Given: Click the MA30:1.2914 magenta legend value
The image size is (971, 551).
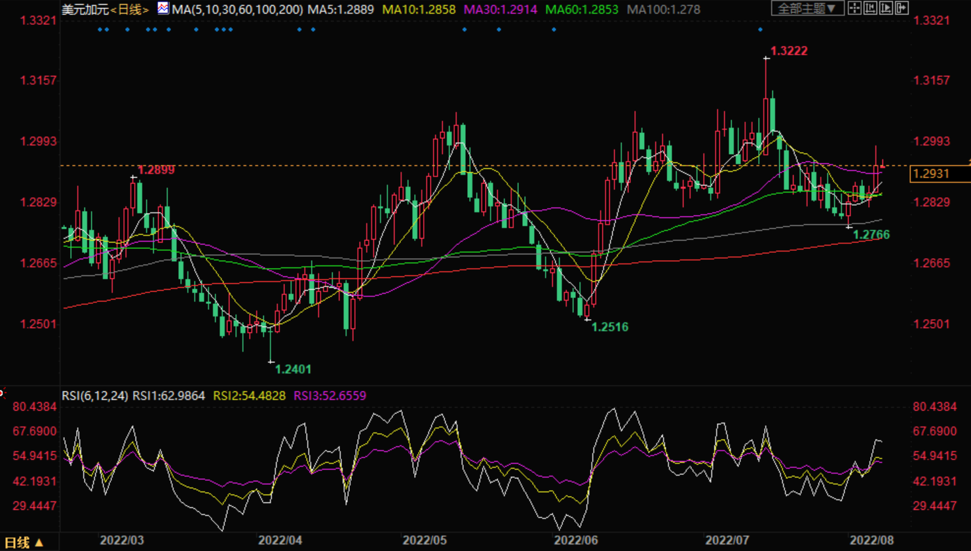Looking at the screenshot, I should click(500, 9).
